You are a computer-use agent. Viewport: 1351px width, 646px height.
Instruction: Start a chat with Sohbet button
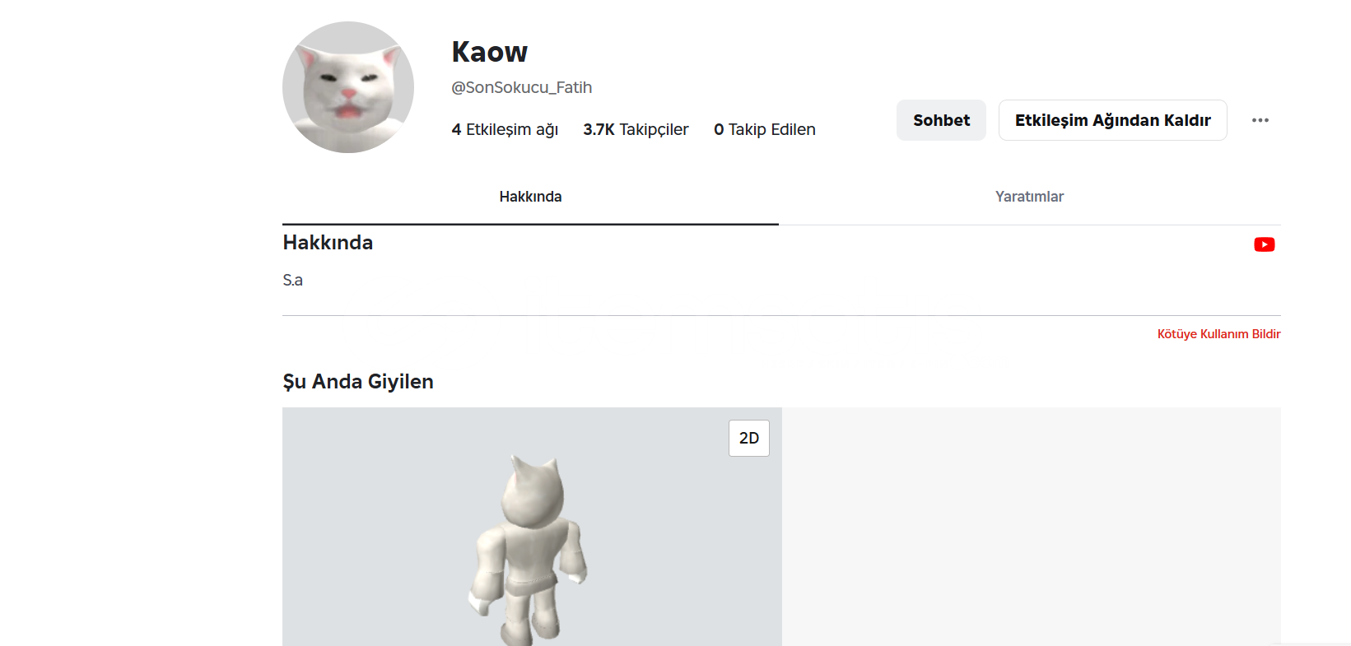(941, 120)
